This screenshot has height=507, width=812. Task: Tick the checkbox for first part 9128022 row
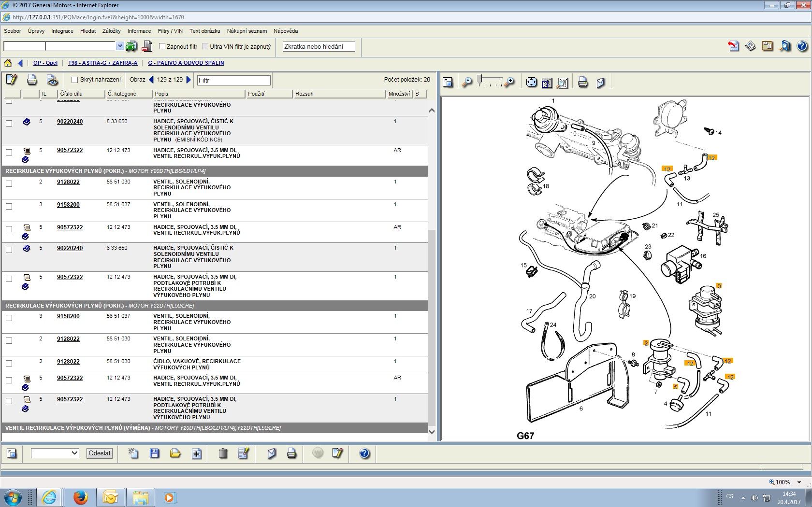pyautogui.click(x=9, y=183)
